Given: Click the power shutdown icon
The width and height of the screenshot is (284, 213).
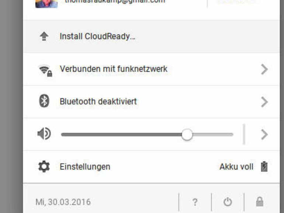Looking at the screenshot, I should coord(228,202).
